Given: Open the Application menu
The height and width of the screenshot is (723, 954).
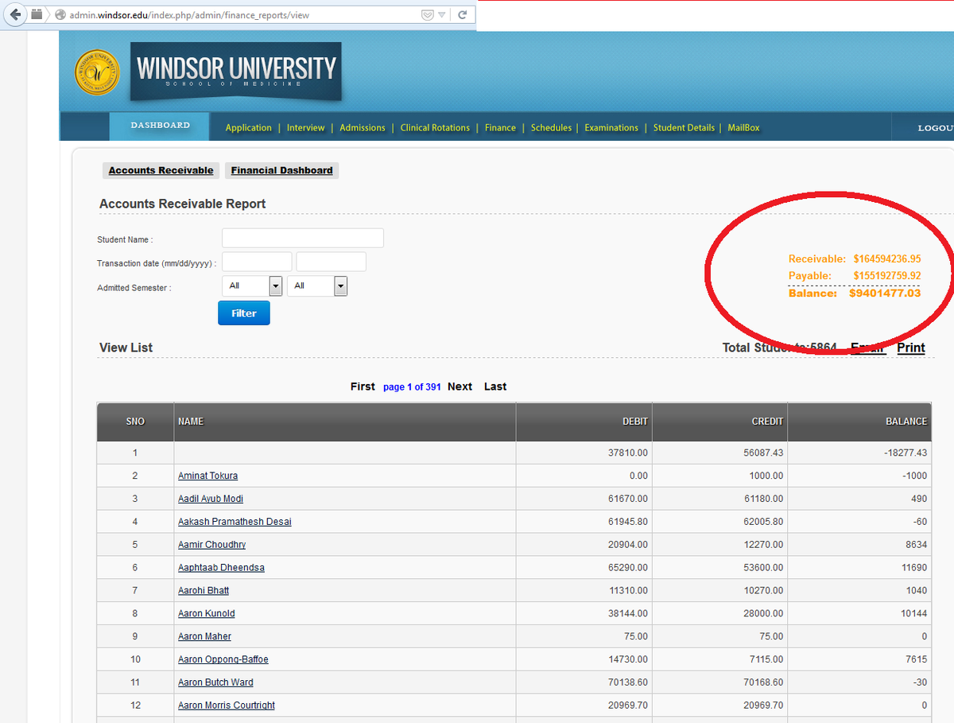Looking at the screenshot, I should [248, 127].
